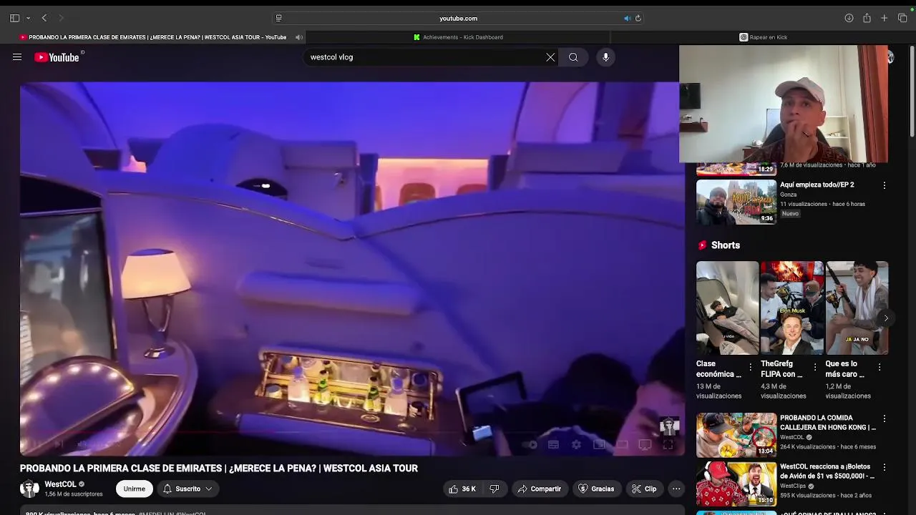Open options for 'WestCol reacciona' video
Image resolution: width=916 pixels, height=515 pixels.
click(x=884, y=467)
